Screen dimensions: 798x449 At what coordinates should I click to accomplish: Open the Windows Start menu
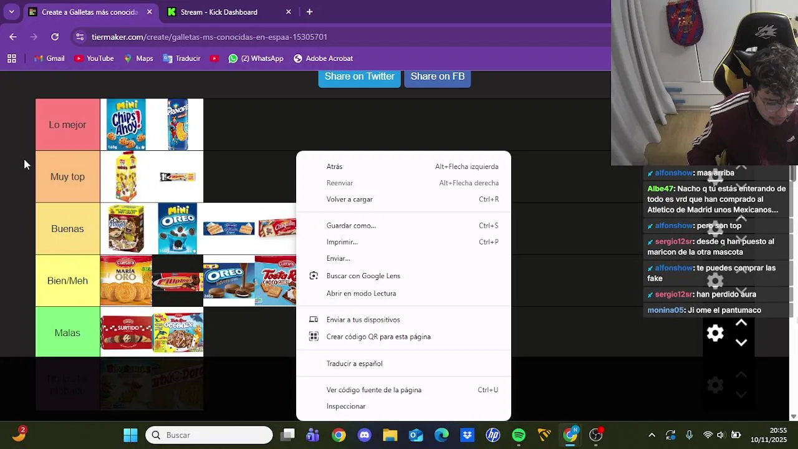[130, 435]
